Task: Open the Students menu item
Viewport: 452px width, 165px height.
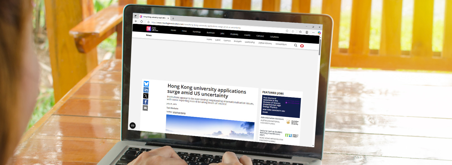Action: (x=234, y=34)
